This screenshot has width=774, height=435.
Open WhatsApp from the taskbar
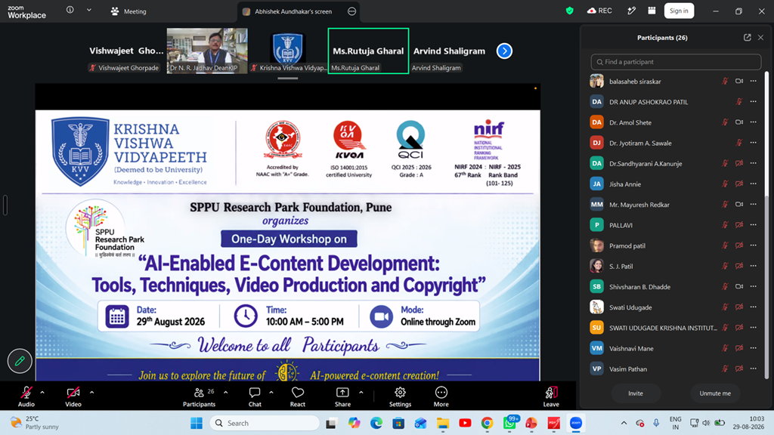pyautogui.click(x=510, y=423)
